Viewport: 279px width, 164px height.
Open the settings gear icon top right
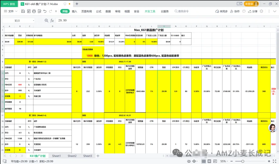click(261, 11)
